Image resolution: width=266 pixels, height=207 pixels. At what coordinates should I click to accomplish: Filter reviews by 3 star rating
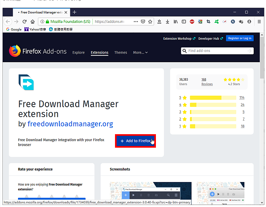[183, 112]
